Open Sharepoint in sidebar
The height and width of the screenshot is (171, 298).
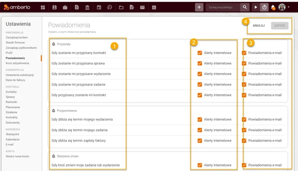(13, 134)
